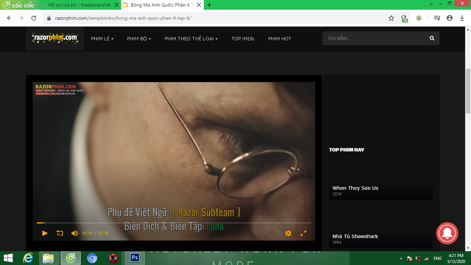Image resolution: width=471 pixels, height=265 pixels.
Task: Seek along the video progress bar
Action: point(173,223)
